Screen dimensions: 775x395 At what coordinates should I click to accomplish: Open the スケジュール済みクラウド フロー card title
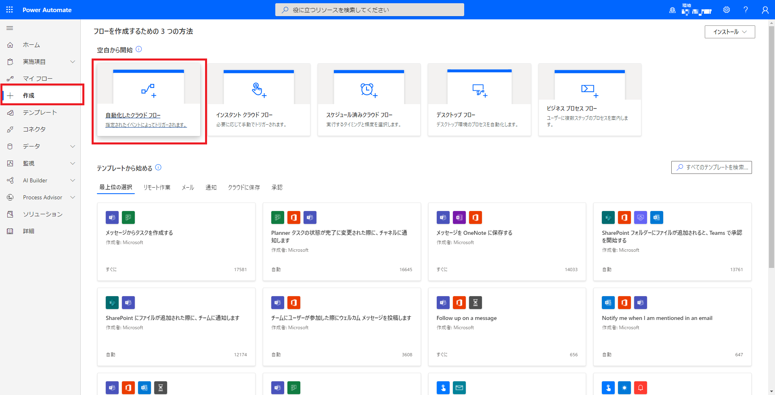[x=359, y=115]
